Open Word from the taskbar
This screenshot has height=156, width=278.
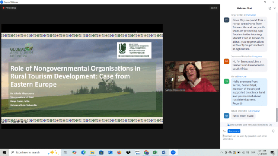tap(164, 152)
